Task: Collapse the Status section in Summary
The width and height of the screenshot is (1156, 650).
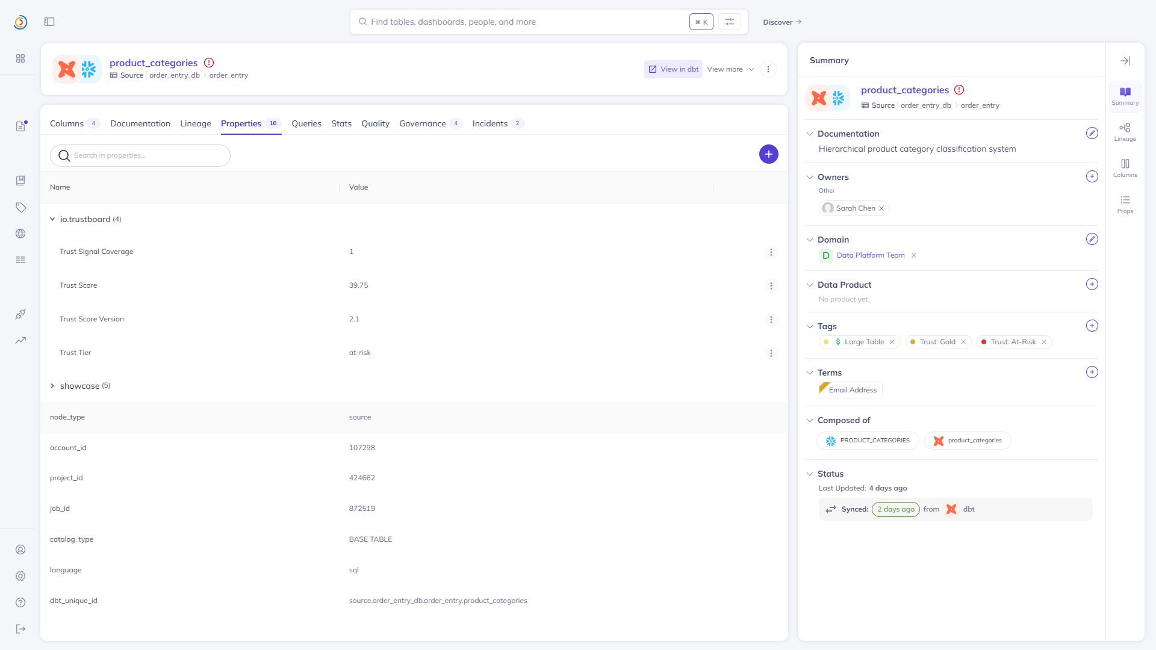Action: tap(810, 474)
